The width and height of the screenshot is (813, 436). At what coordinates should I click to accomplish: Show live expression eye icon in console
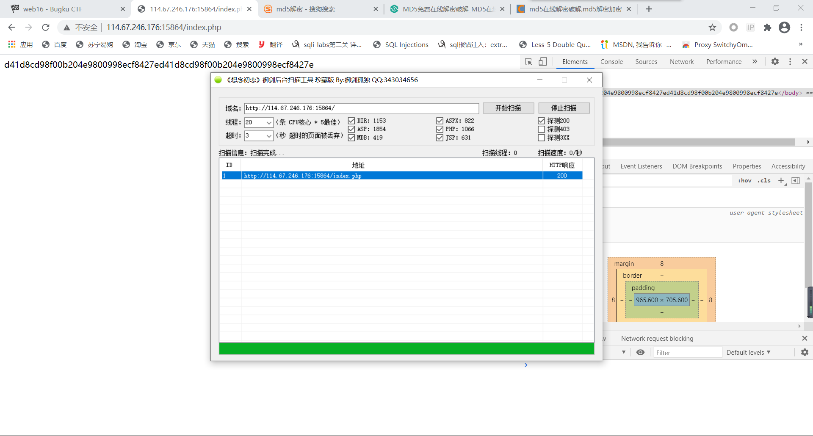[x=640, y=353]
